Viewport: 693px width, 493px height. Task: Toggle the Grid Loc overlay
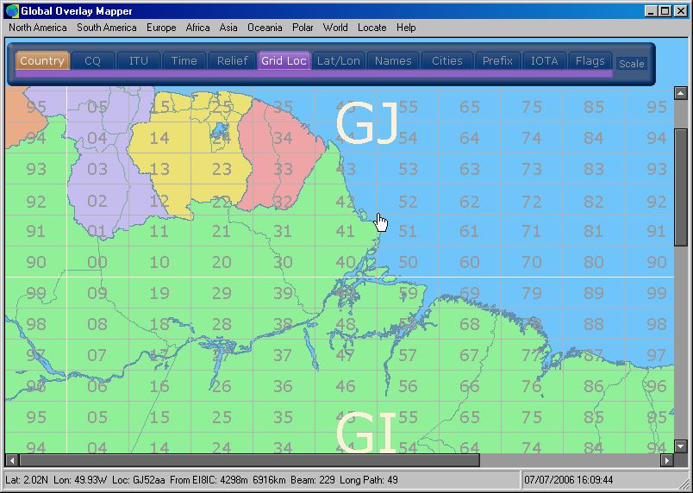(284, 61)
